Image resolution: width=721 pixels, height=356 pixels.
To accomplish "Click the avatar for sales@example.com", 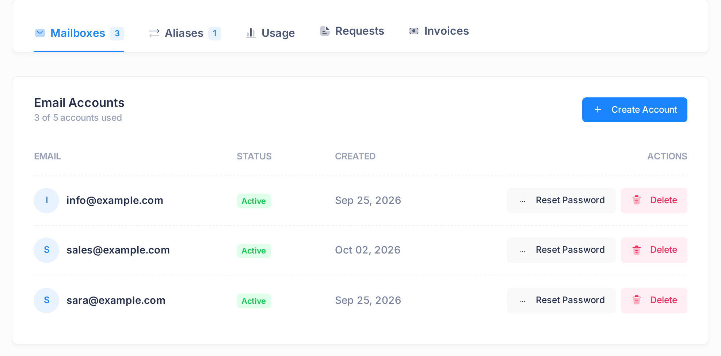I will (x=46, y=250).
